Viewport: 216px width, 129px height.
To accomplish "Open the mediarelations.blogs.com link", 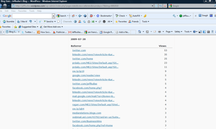I will (87, 113).
